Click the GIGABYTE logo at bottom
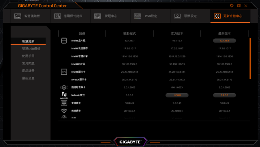The width and height of the screenshot is (260, 147). coord(130,142)
